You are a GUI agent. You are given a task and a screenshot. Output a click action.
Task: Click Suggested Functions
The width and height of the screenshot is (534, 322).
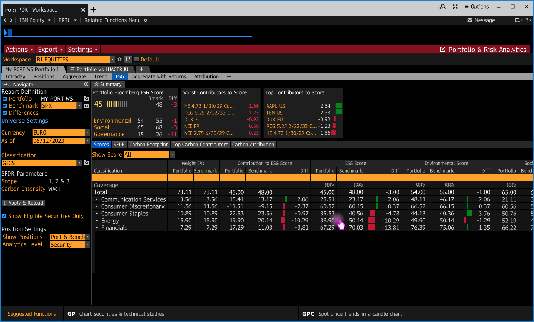32,314
